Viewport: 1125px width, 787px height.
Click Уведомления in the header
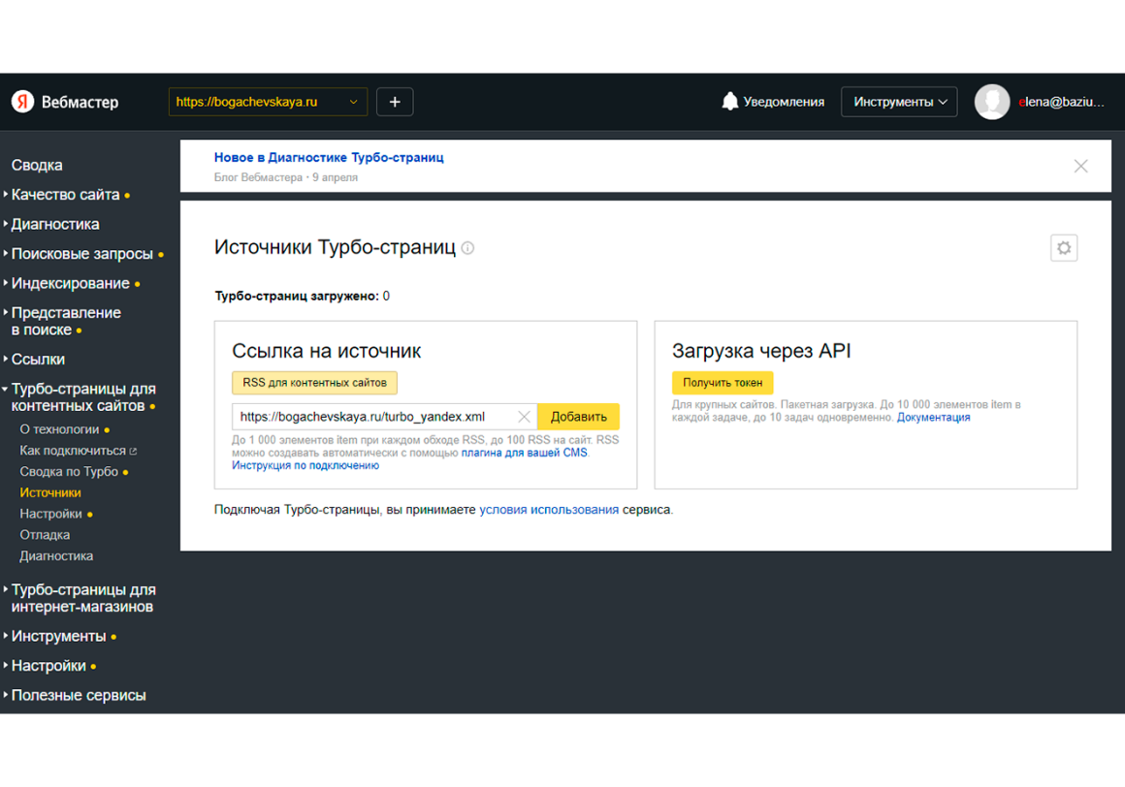[784, 102]
